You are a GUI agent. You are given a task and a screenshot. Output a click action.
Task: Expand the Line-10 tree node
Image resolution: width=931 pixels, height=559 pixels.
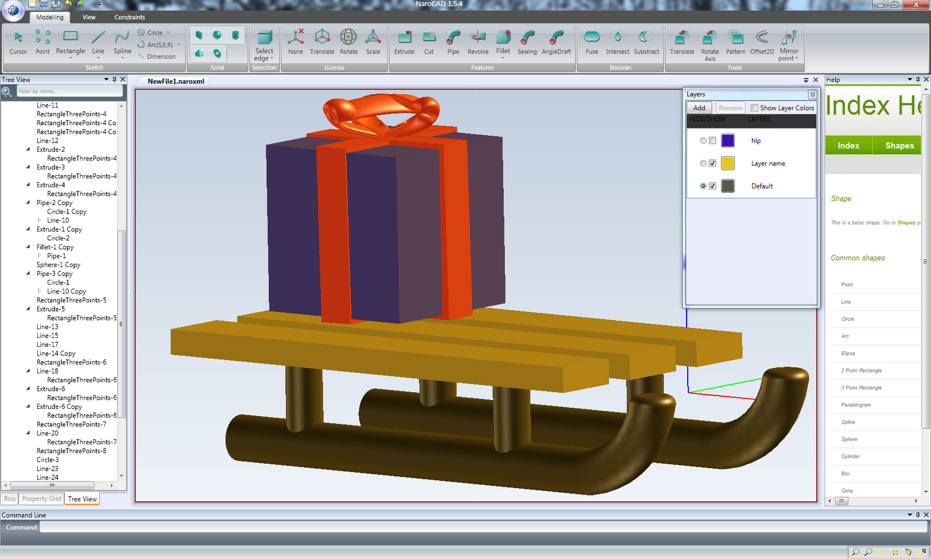point(39,220)
